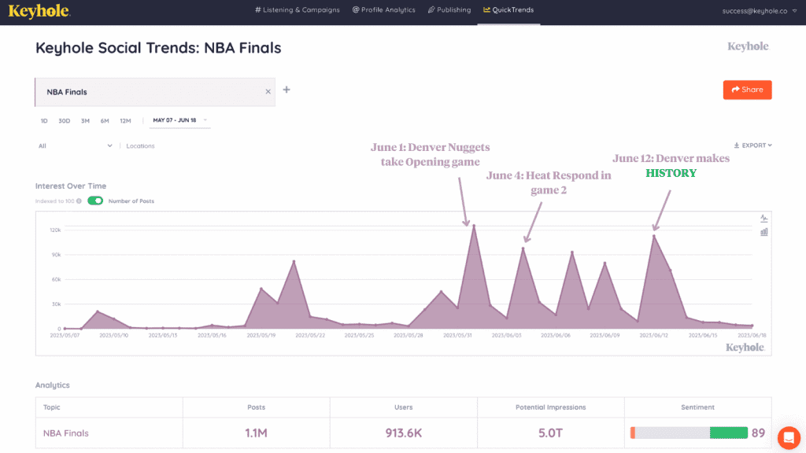The height and width of the screenshot is (453, 806).
Task: Set the time range to 30D
Action: 65,120
